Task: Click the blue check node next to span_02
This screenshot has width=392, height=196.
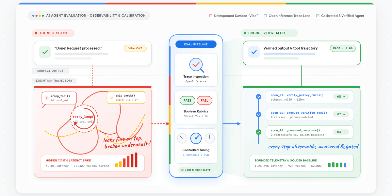Action: pyautogui.click(x=259, y=114)
